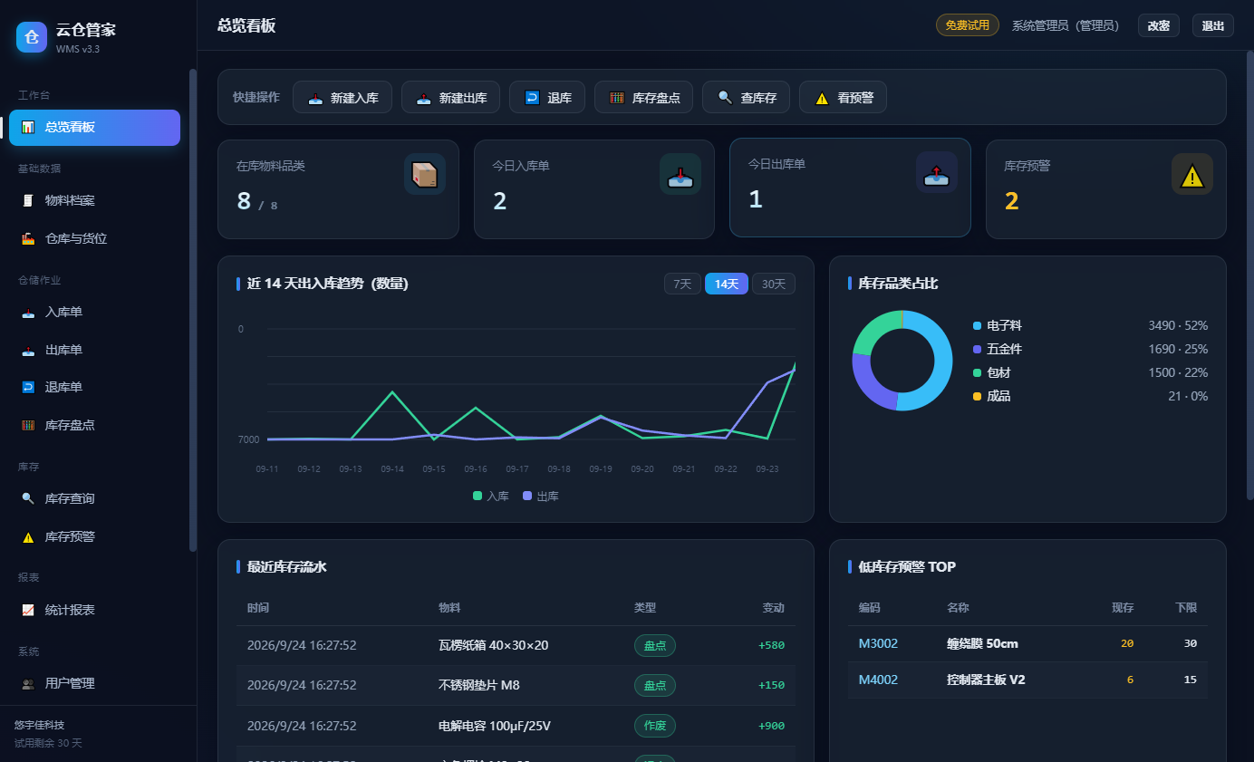
Task: Click the 今日出库单 card icon
Action: pyautogui.click(x=937, y=172)
